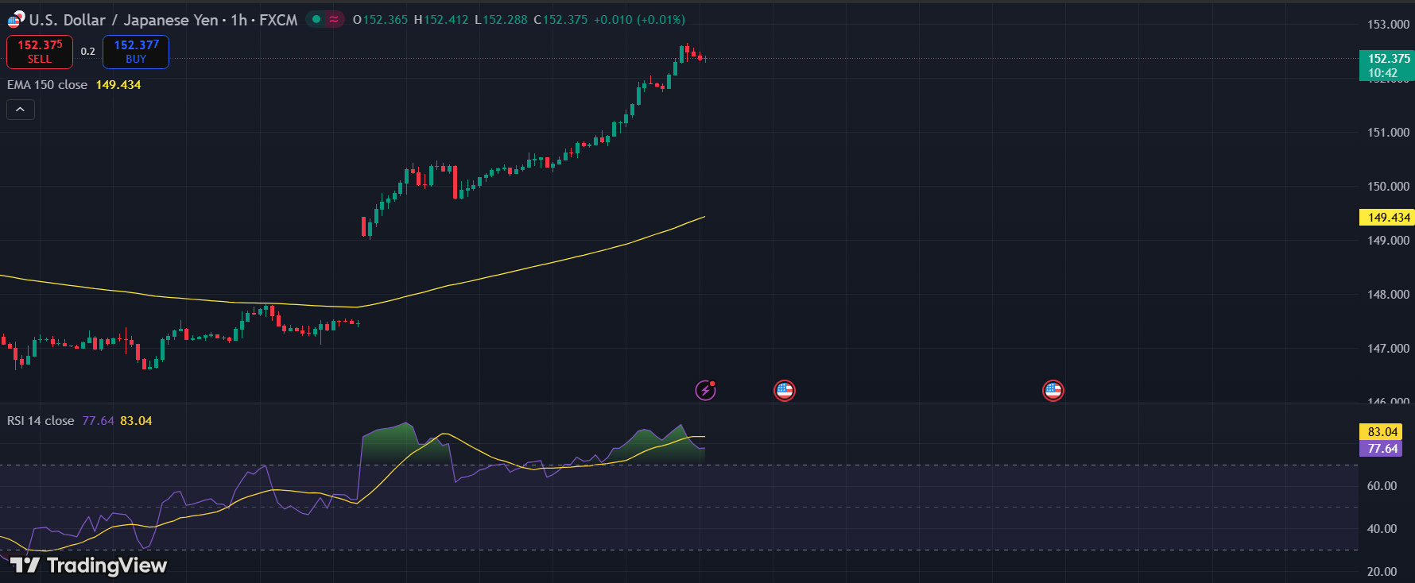Open the purple lightning news event marker
Image resolution: width=1415 pixels, height=583 pixels.
click(705, 390)
